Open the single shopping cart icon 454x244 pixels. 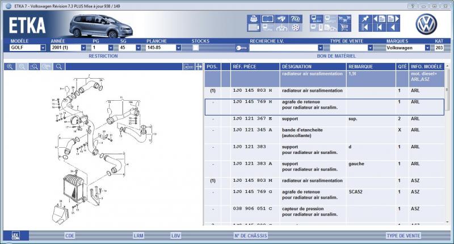(x=344, y=27)
